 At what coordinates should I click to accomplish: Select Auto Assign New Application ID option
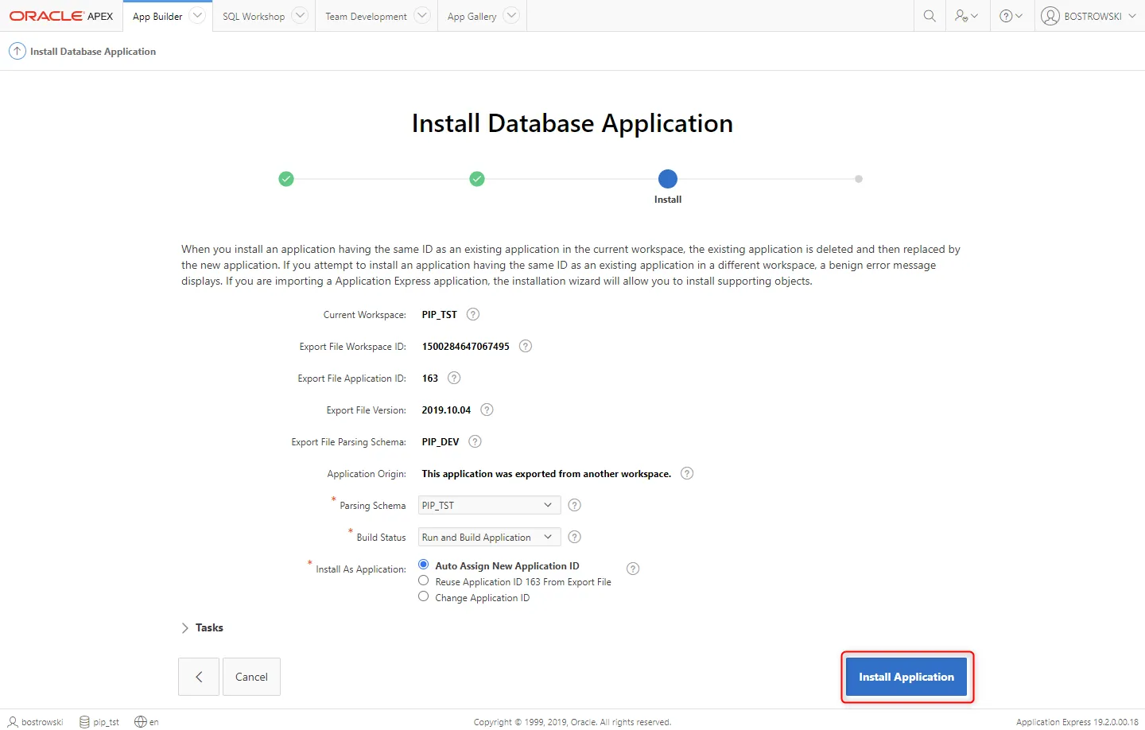coord(424,565)
